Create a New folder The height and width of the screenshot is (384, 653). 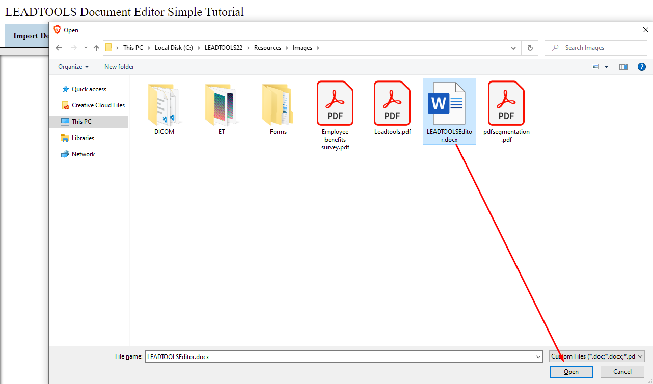click(x=119, y=67)
